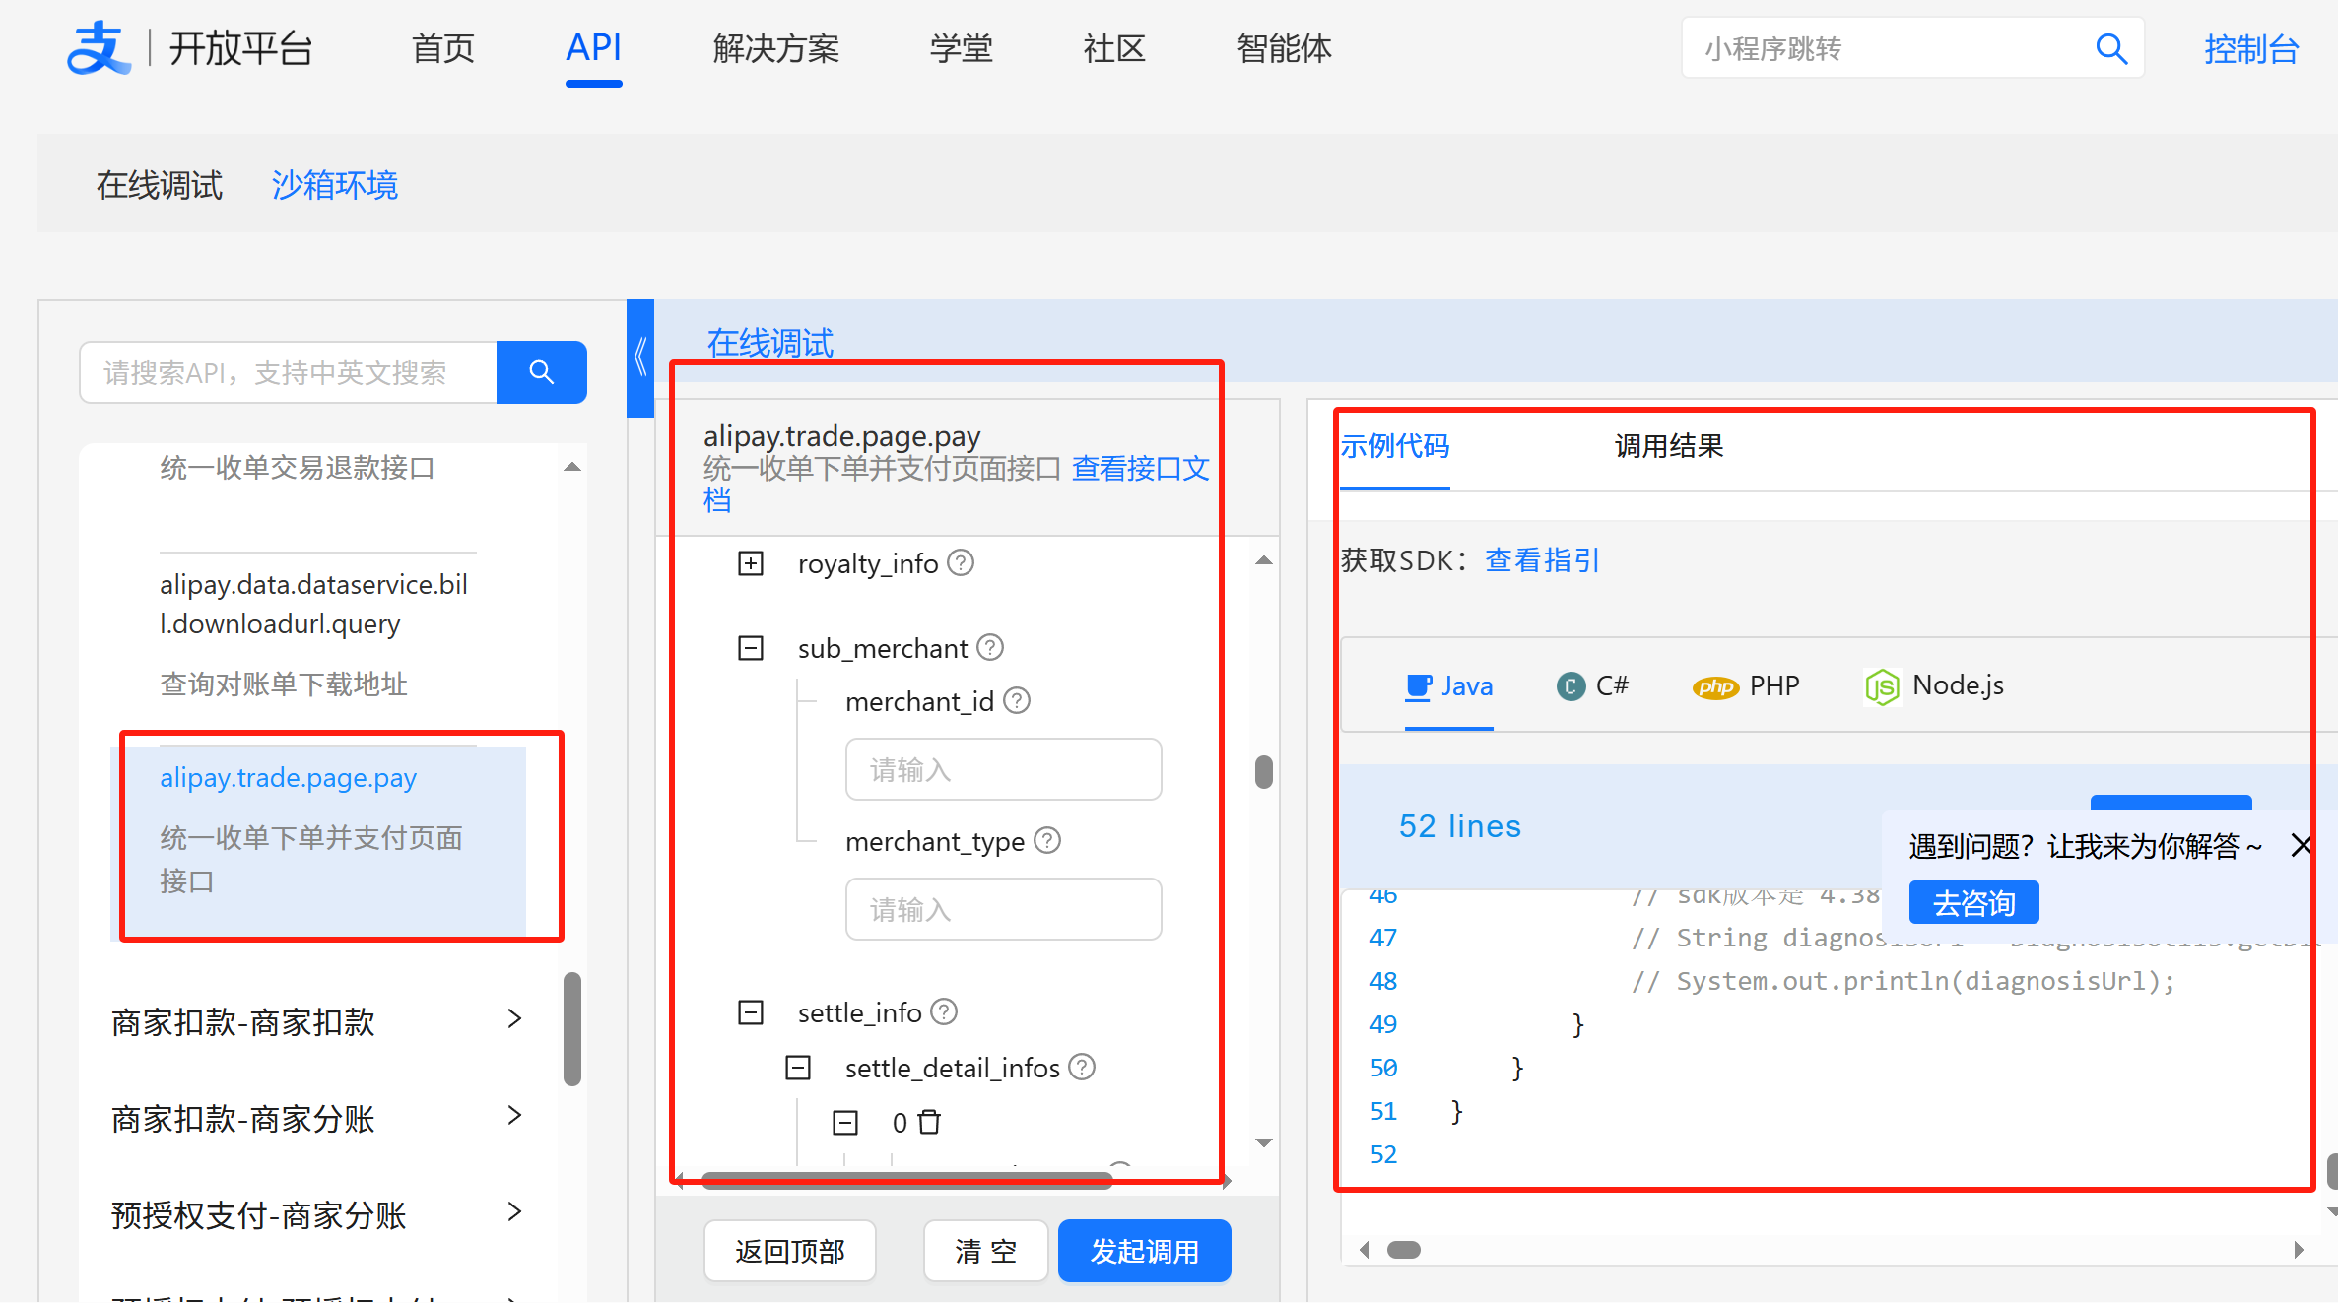Close the help chat popup

(2301, 845)
